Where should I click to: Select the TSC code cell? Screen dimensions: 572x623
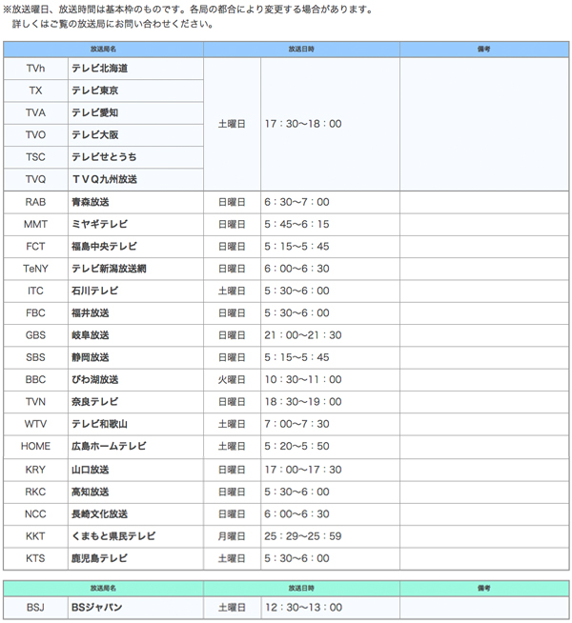point(36,157)
